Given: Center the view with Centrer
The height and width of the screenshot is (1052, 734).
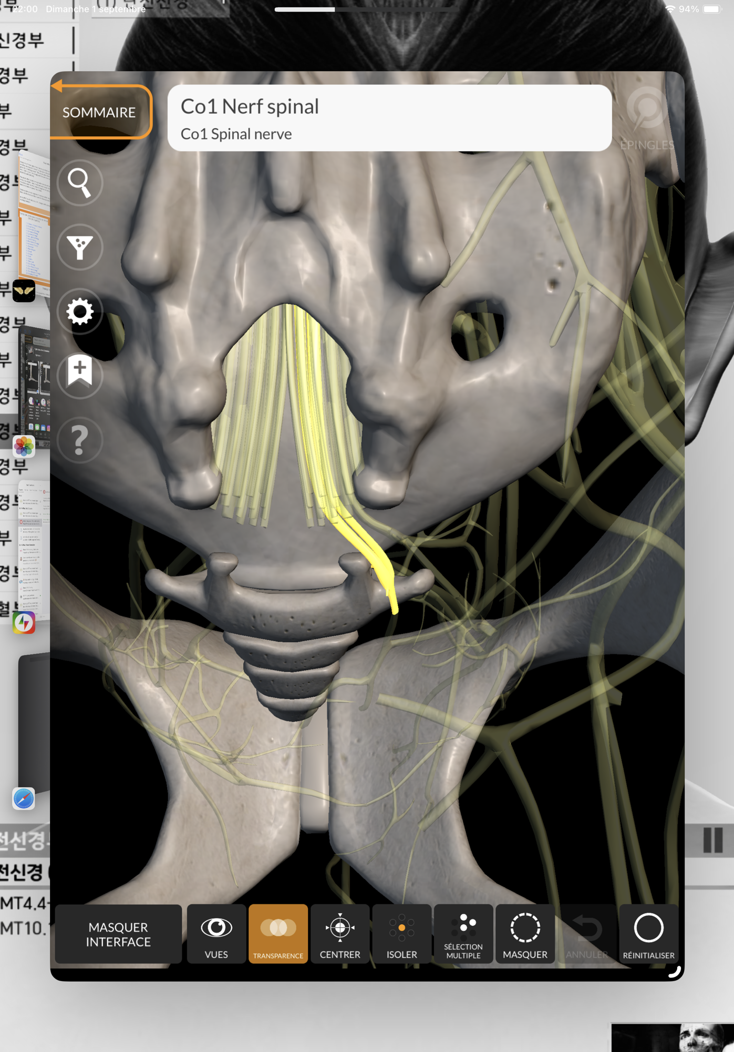Looking at the screenshot, I should click(340, 934).
